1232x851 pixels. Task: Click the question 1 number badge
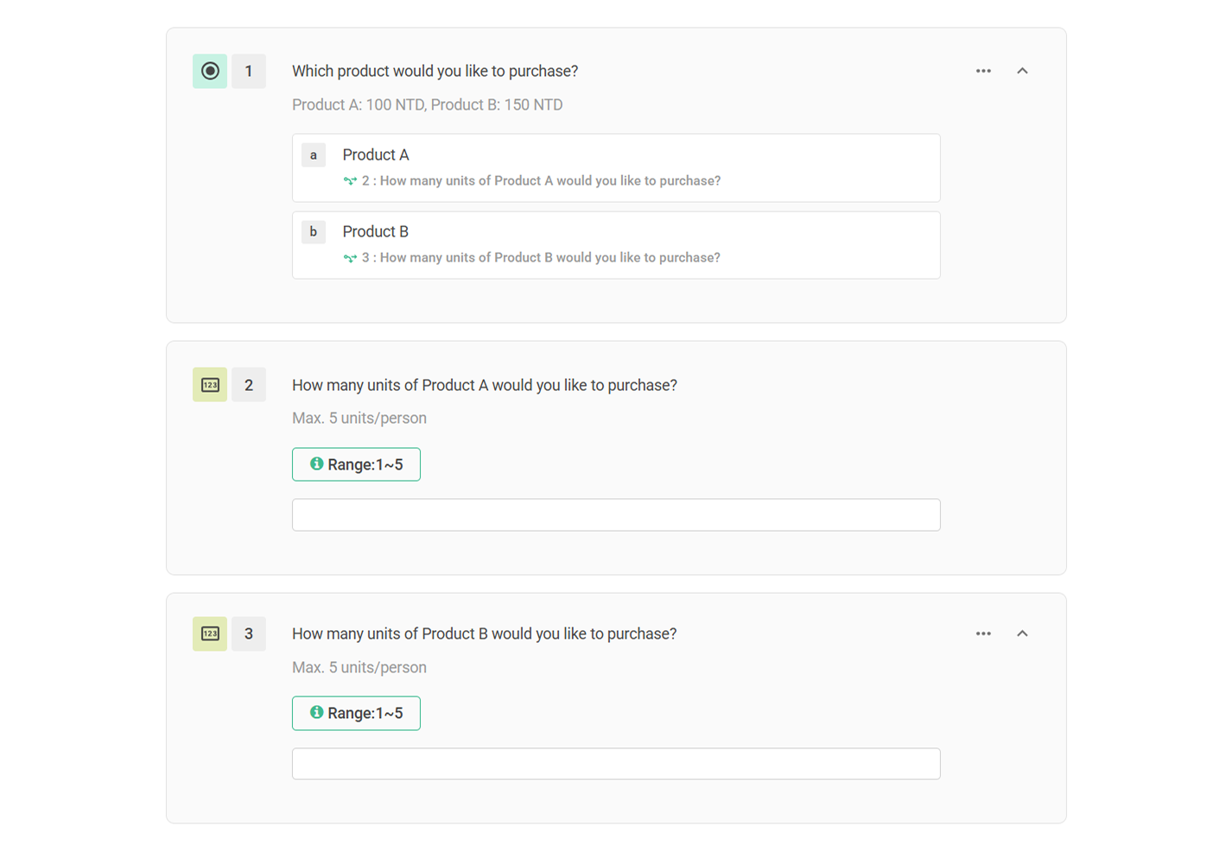[249, 71]
